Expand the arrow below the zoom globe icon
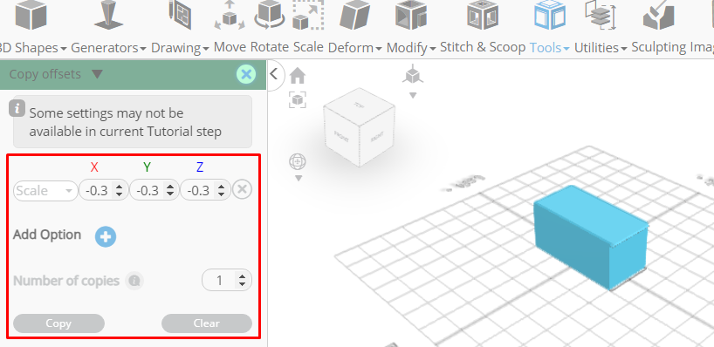714x347 pixels. [299, 178]
